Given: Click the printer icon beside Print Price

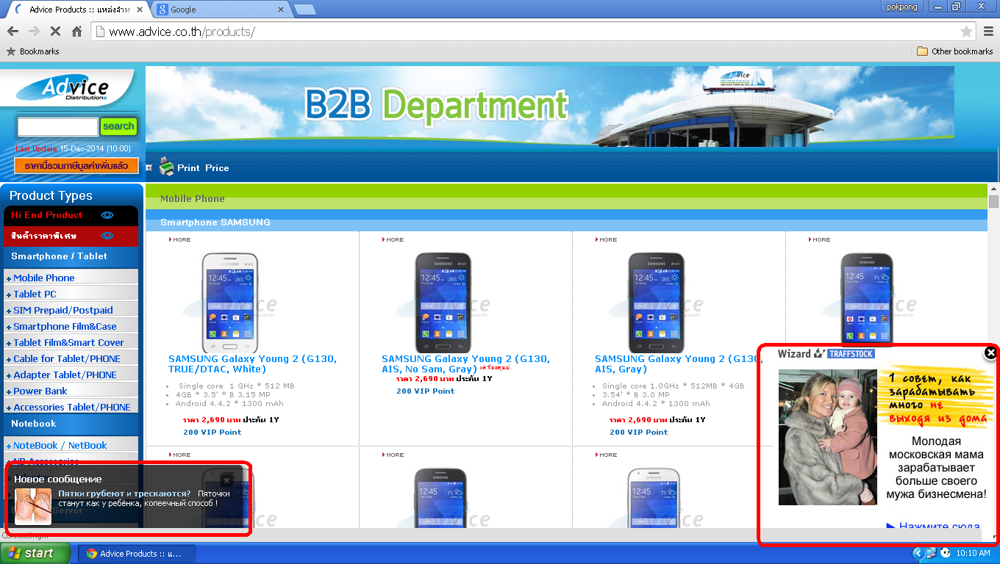Looking at the screenshot, I should 167,167.
